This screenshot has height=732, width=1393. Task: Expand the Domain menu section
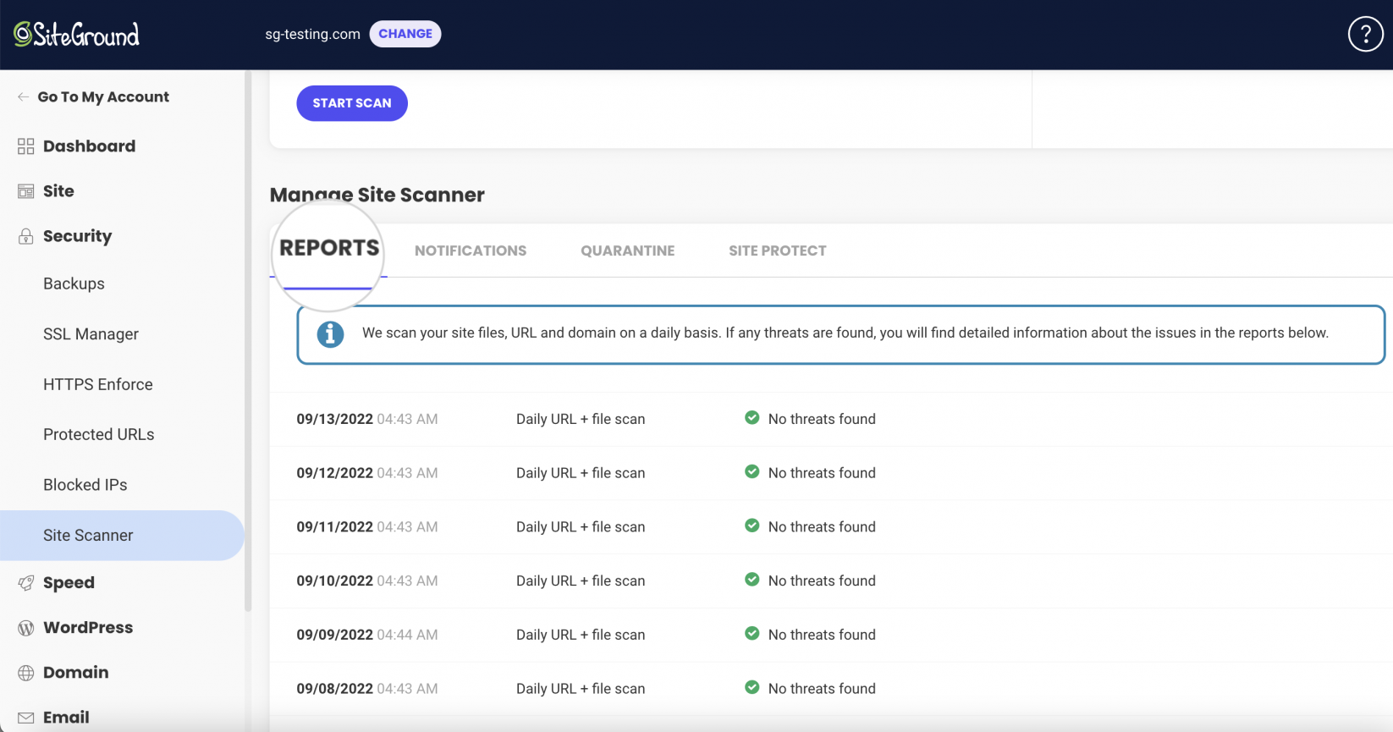pos(75,673)
